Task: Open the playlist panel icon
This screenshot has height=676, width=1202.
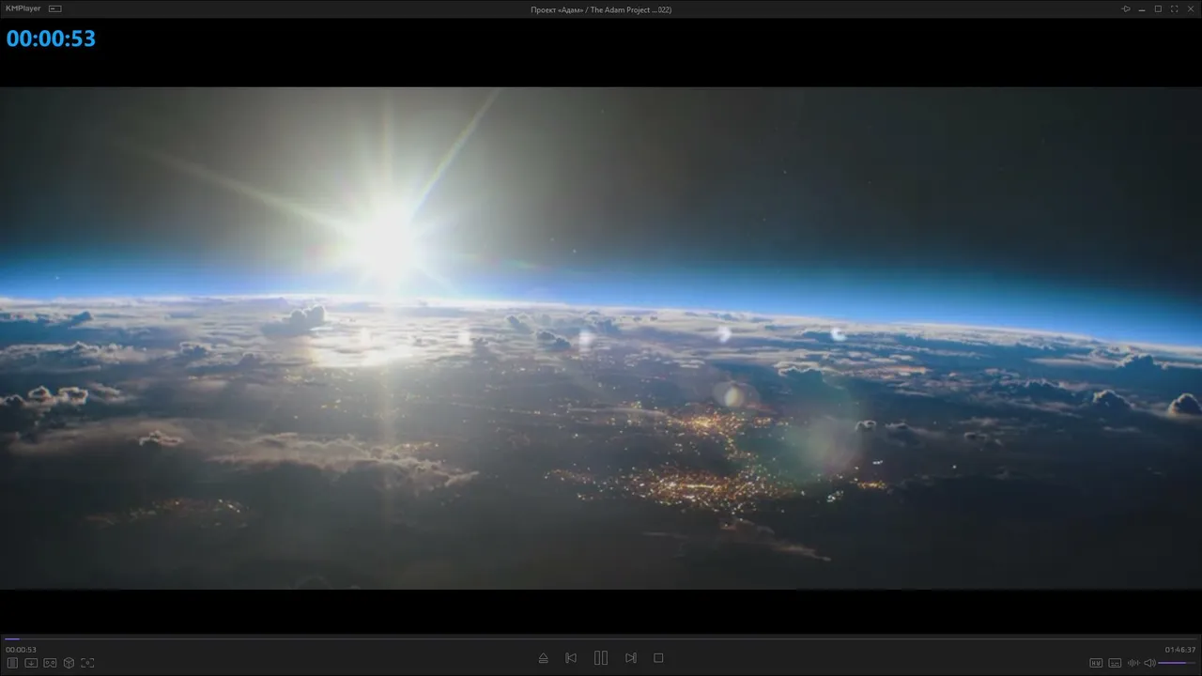Action: (x=12, y=663)
